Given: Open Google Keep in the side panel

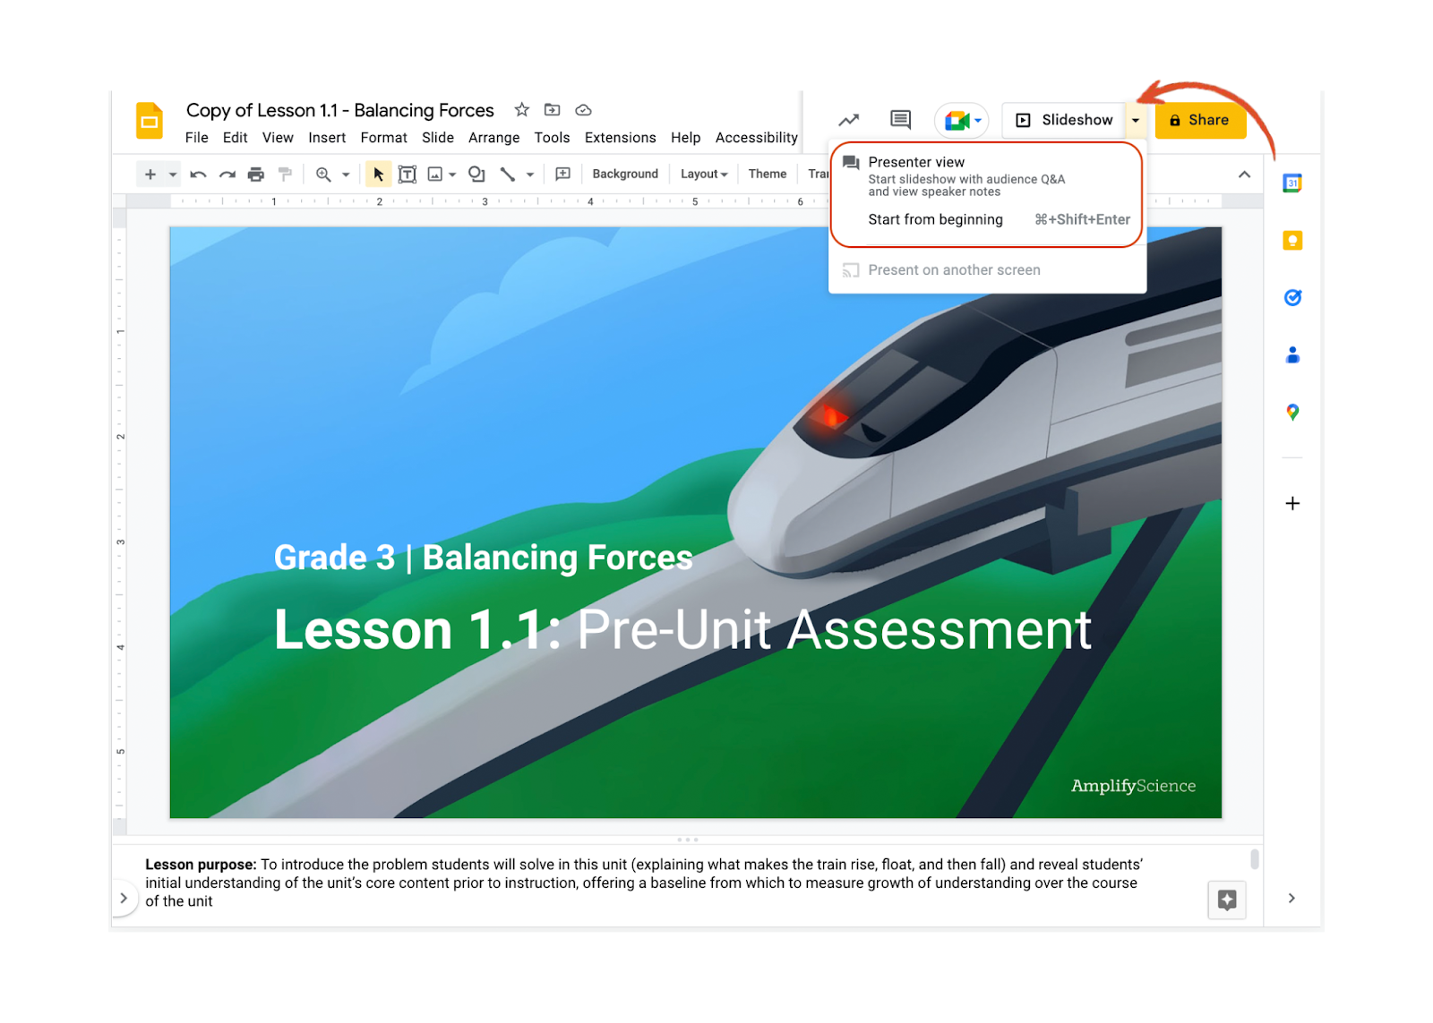Looking at the screenshot, I should point(1292,241).
